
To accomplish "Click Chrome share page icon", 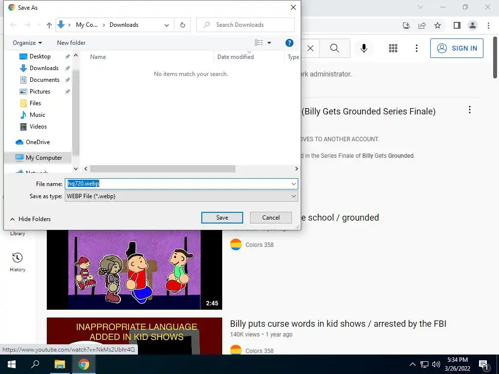I will coord(422,25).
